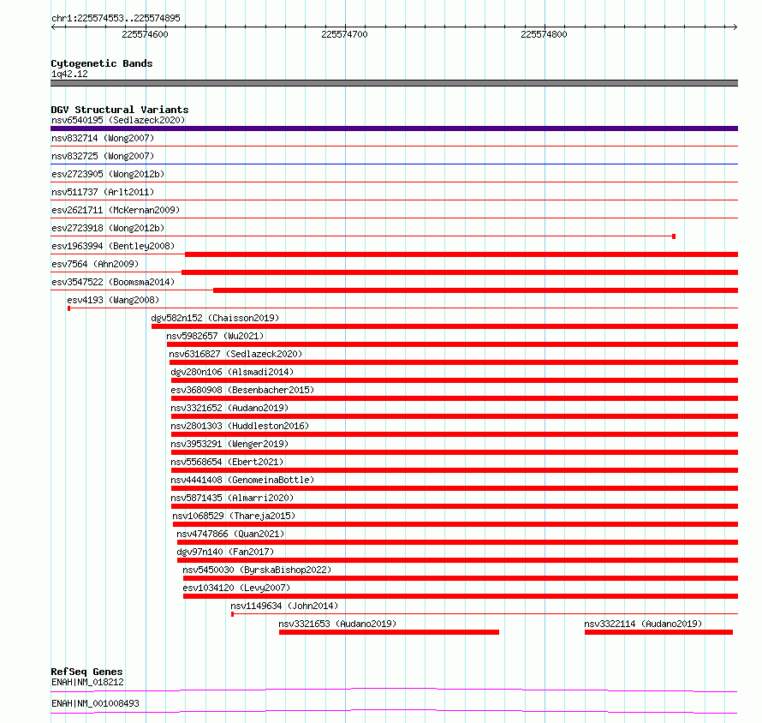Click the purple nsv6540195 variant bar
Viewport: 762px width, 723px height.
pyautogui.click(x=394, y=128)
